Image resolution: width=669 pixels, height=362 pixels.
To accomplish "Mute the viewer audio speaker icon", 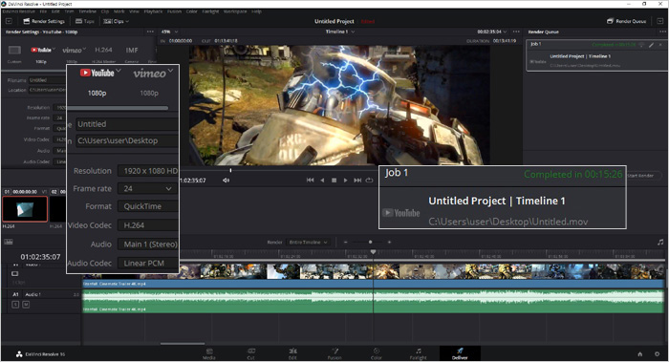I will (x=226, y=181).
